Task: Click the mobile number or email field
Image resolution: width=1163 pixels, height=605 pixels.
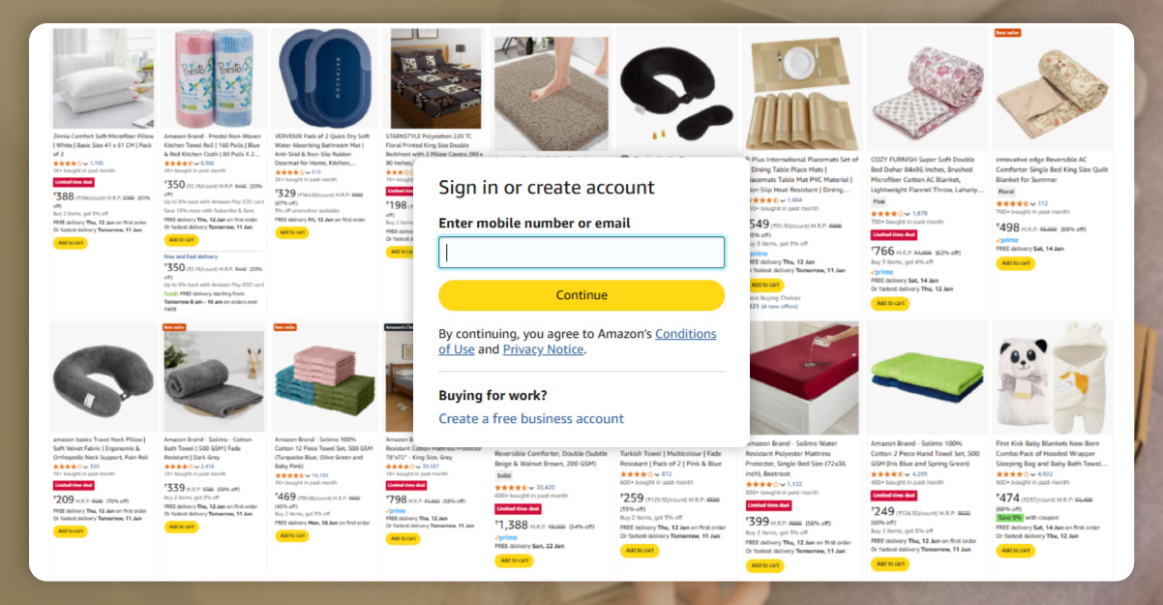Action: (x=581, y=253)
